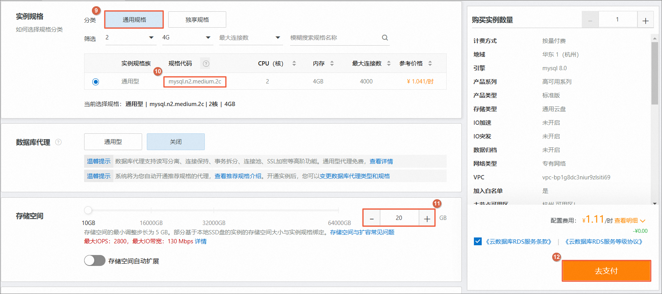This screenshot has width=662, height=294.
Task: Choose the 通用型 database proxy option
Action: tap(113, 142)
